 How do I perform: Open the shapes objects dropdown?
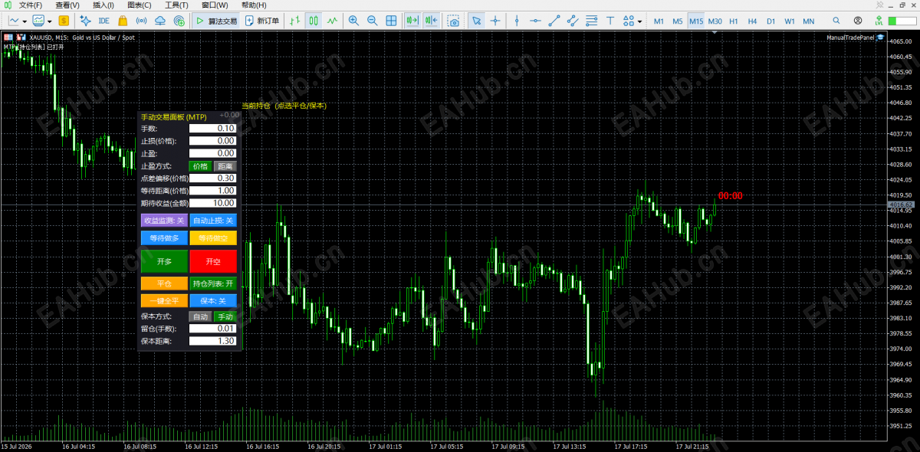coord(633,21)
